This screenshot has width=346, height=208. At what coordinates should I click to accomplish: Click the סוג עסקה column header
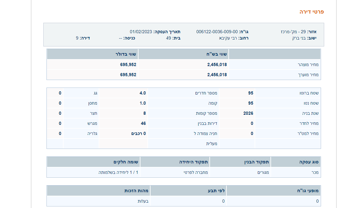(309, 162)
